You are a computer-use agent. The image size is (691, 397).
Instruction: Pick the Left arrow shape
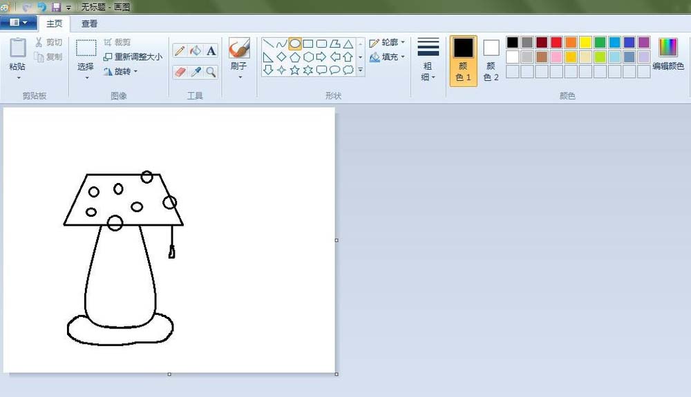[x=335, y=57]
